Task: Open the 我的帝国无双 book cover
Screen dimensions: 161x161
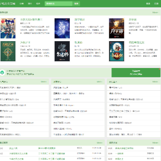Action: 117,51
